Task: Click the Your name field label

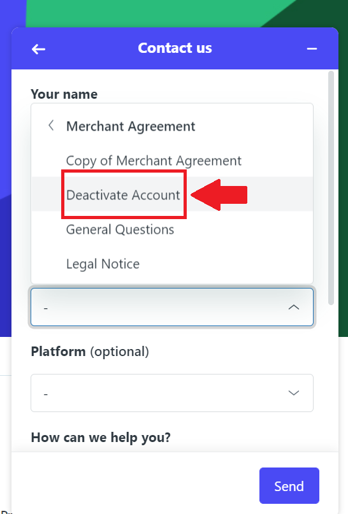Action: (64, 94)
